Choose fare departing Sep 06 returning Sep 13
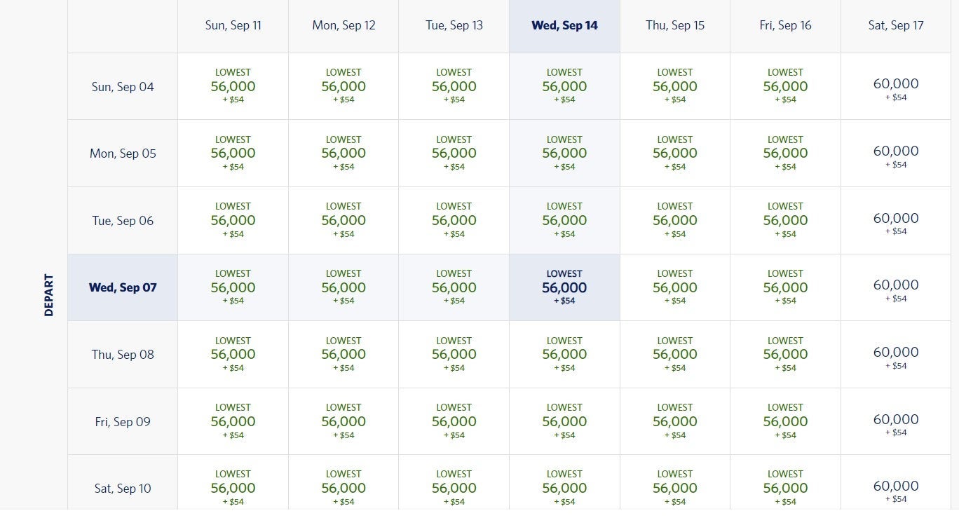 pyautogui.click(x=454, y=220)
